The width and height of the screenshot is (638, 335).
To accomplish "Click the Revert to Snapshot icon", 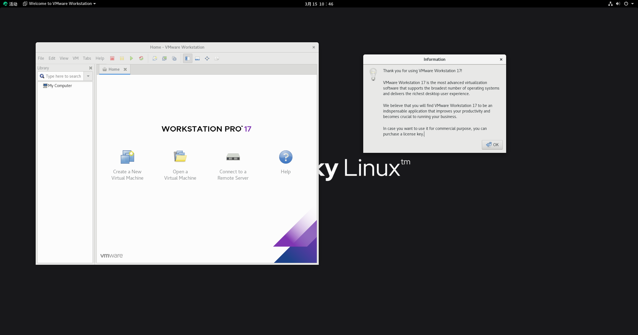I will [x=164, y=58].
